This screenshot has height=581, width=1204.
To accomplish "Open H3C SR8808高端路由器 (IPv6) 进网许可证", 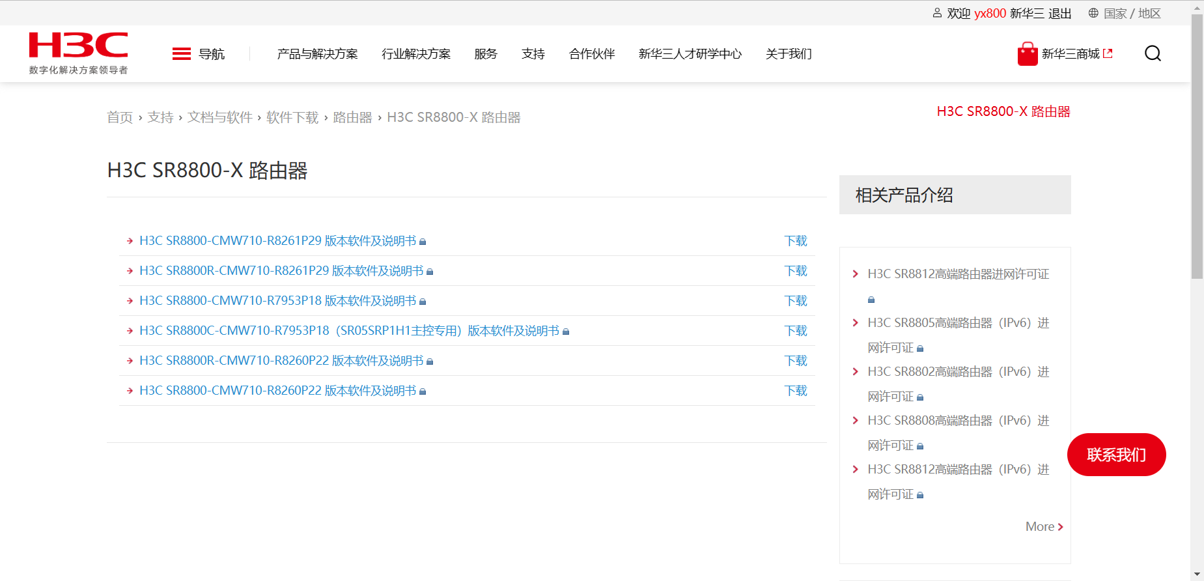I will (959, 433).
